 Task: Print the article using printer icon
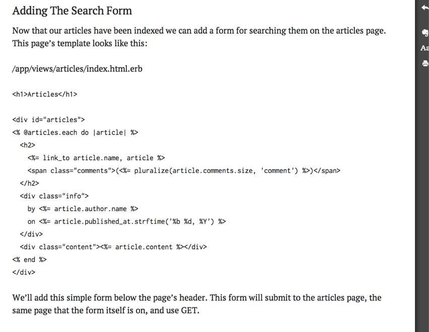pyautogui.click(x=425, y=63)
